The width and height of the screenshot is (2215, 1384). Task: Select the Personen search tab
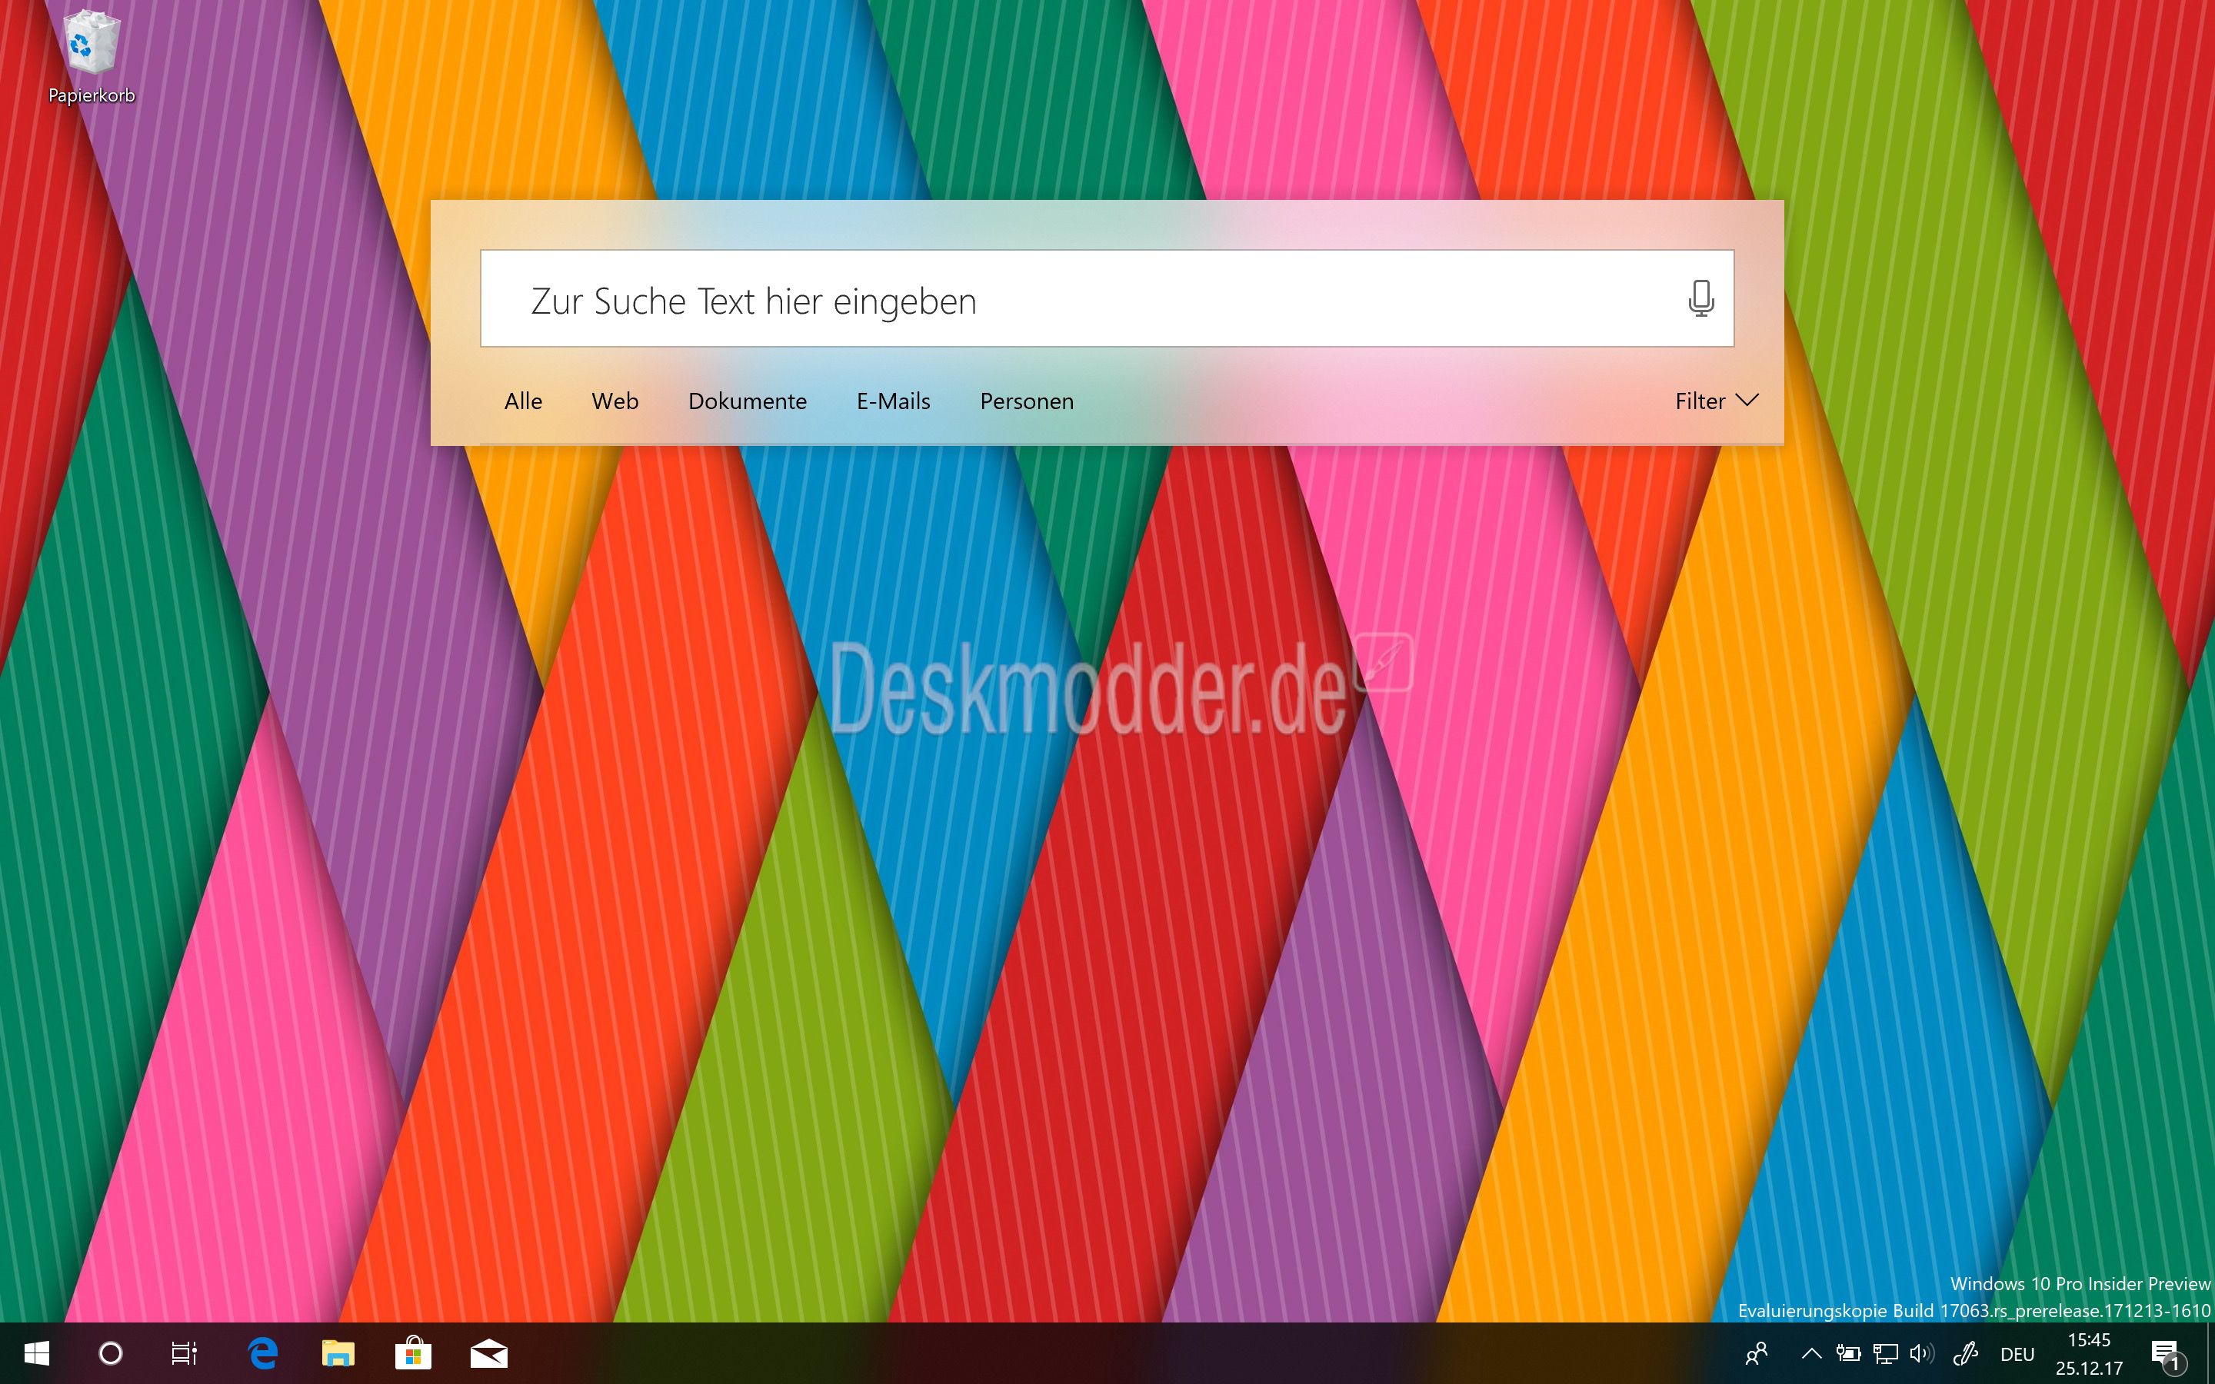[x=1026, y=401]
